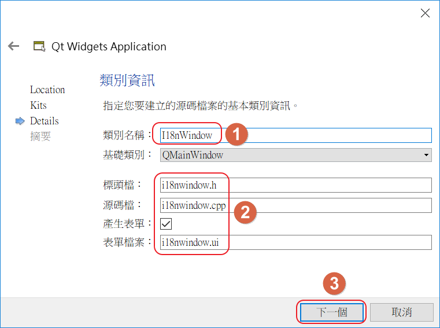Click the description text 指定您要建立的源碼檔案
The image size is (440, 328).
point(200,106)
